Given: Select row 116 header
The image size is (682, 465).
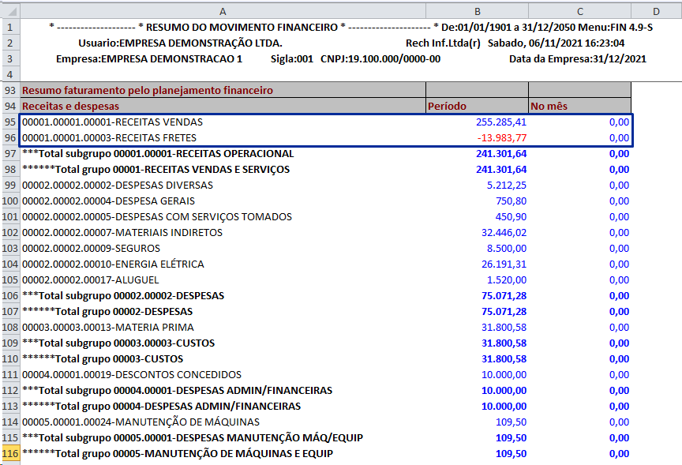Looking at the screenshot, I should [x=9, y=453].
